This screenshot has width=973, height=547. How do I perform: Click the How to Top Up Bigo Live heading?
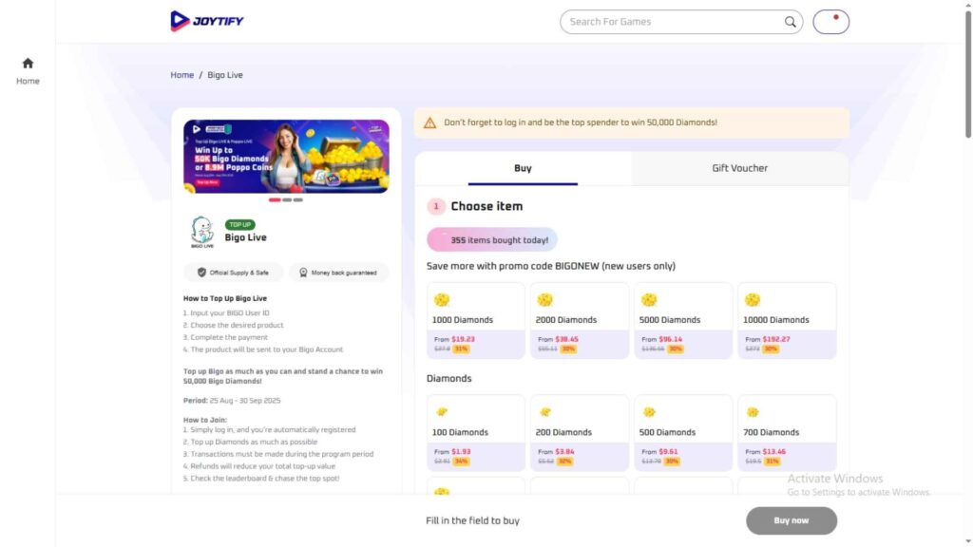click(x=225, y=298)
